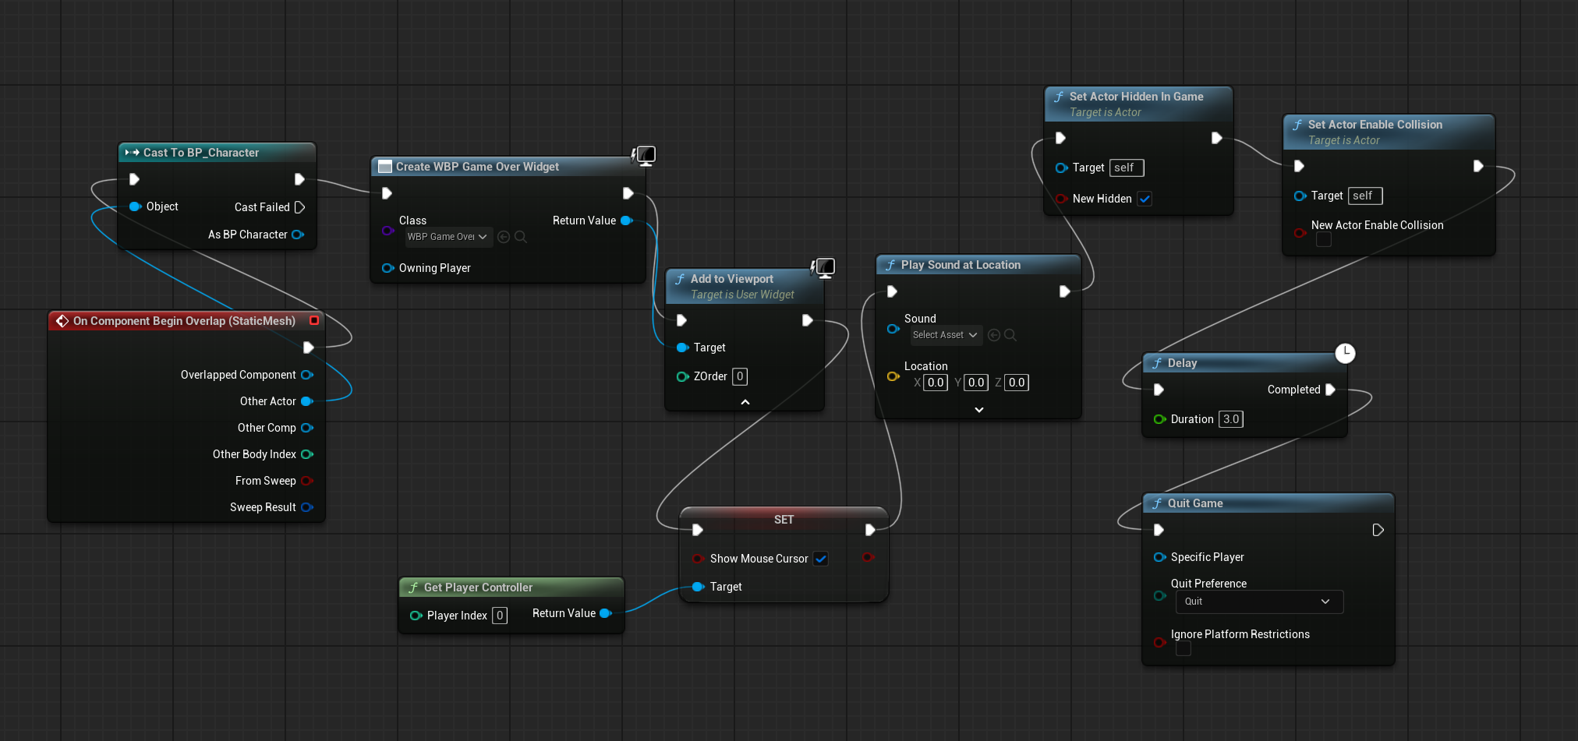Click the SET node boolean output pin
Viewport: 1578px width, 741px height.
[868, 557]
